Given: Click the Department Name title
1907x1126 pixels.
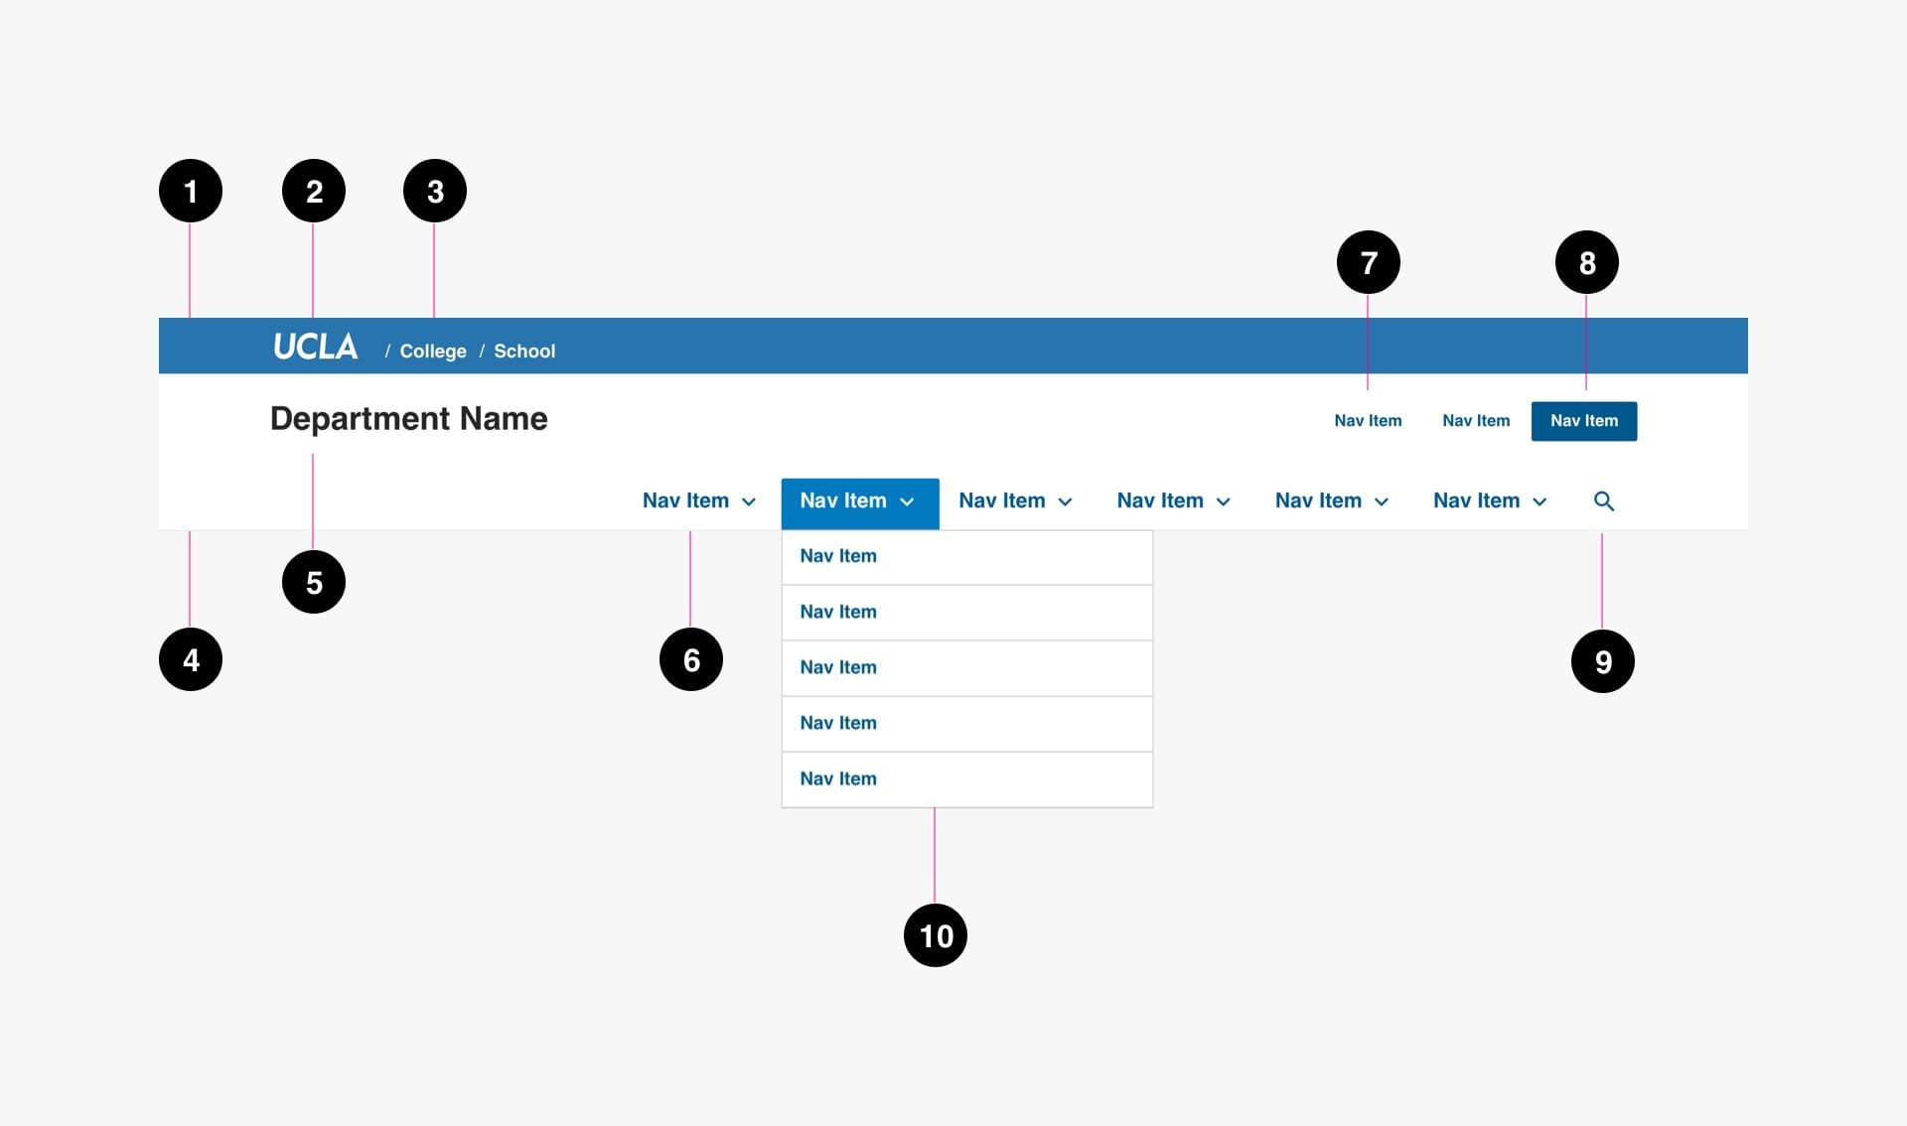Looking at the screenshot, I should tap(408, 419).
